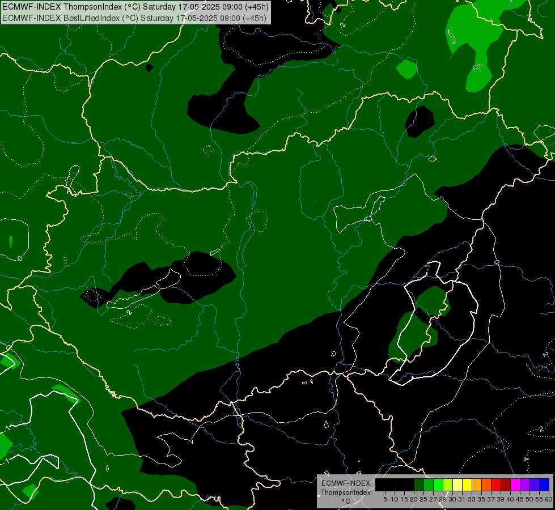555x510 pixels.
Task: Select the pale yellow 30–31 legend swatch
Action: (457, 484)
